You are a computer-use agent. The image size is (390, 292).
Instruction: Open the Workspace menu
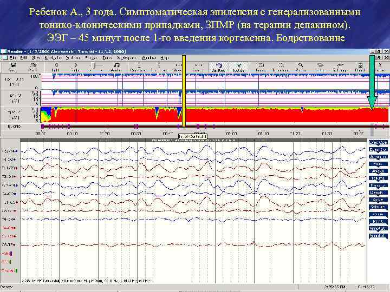(x=126, y=58)
